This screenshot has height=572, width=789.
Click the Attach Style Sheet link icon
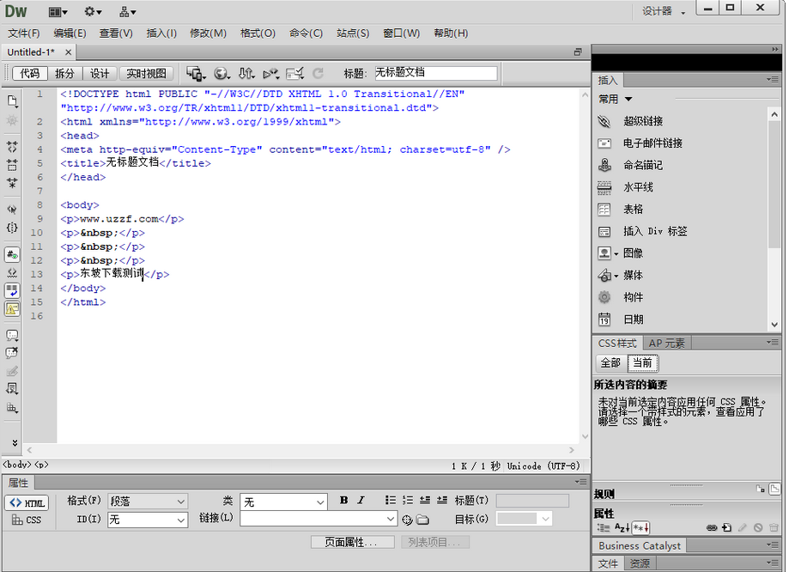tap(712, 528)
